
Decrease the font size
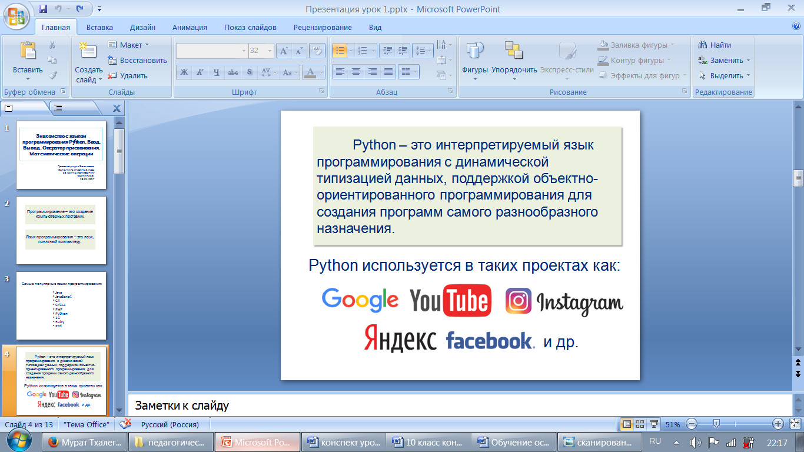coord(299,51)
